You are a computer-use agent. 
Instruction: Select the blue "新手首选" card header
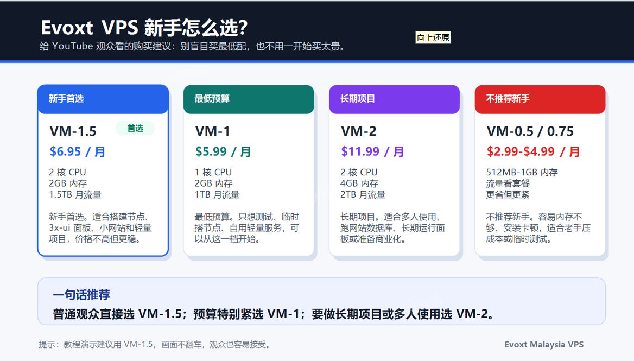point(103,99)
